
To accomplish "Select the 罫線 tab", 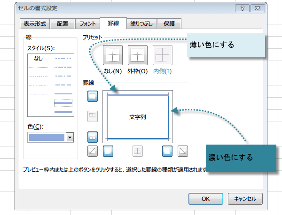I will tap(113, 23).
